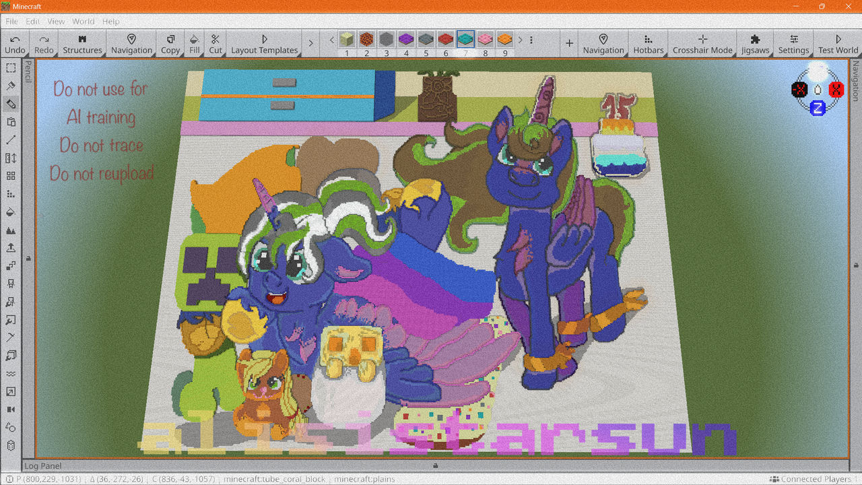Image resolution: width=862 pixels, height=485 pixels.
Task: Toggle the Log Panel lock icon
Action: pyautogui.click(x=436, y=465)
